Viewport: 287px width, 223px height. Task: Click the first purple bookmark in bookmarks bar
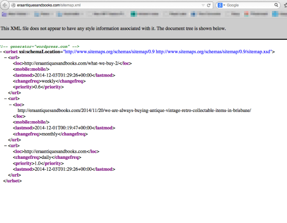pos(4,14)
